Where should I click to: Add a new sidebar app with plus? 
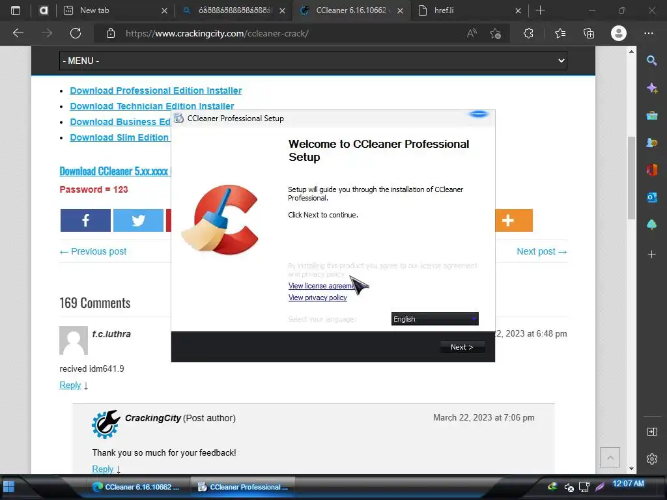tap(651, 255)
